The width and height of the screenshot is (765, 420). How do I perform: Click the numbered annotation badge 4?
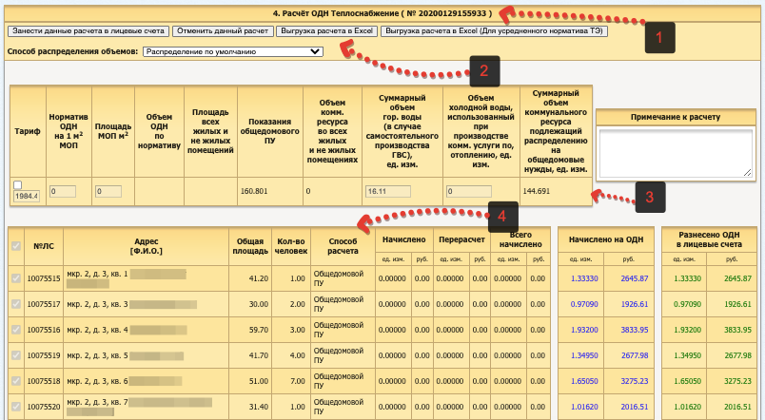coord(503,216)
